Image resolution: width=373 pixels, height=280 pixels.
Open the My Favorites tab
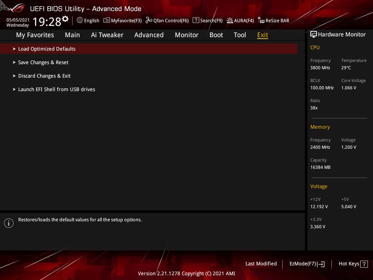[x=35, y=35]
